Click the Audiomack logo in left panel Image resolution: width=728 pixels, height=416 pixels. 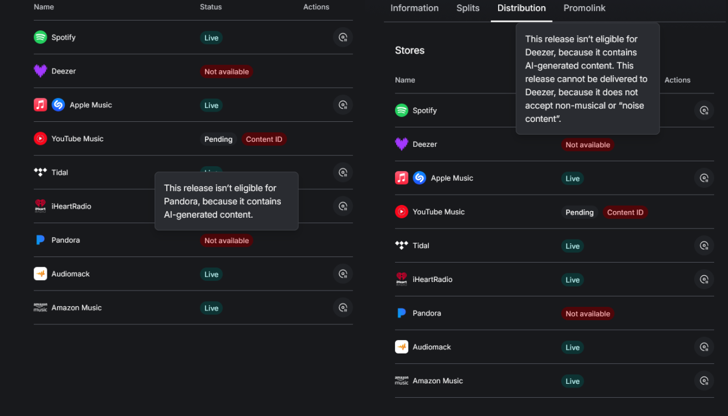tap(40, 274)
